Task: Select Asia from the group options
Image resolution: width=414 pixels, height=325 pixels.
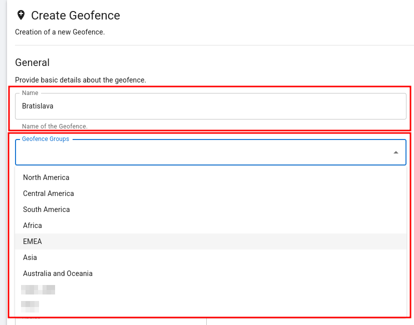Action: tap(30, 257)
